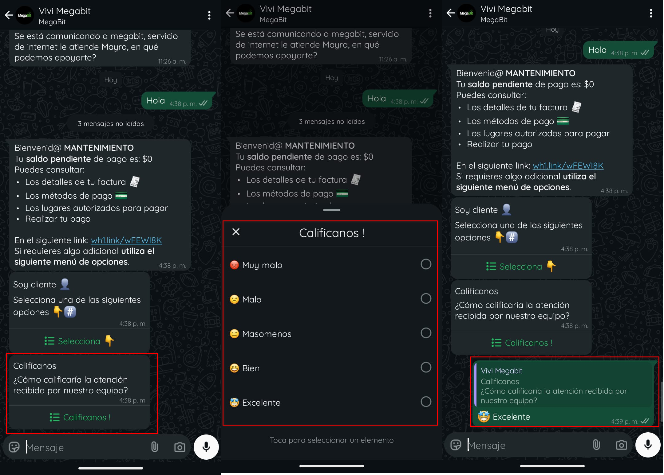The width and height of the screenshot is (664, 475).
Task: Open wh1.link/wFEWI8K link in right chat
Action: [568, 165]
